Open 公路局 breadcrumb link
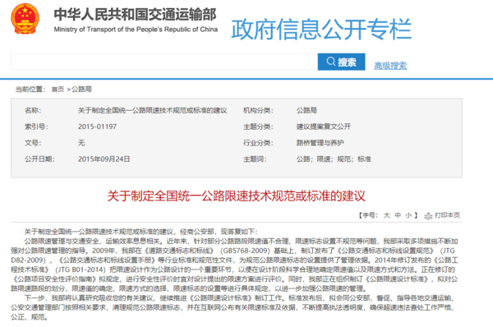Screen dimensions: 493x327 (x=81, y=90)
